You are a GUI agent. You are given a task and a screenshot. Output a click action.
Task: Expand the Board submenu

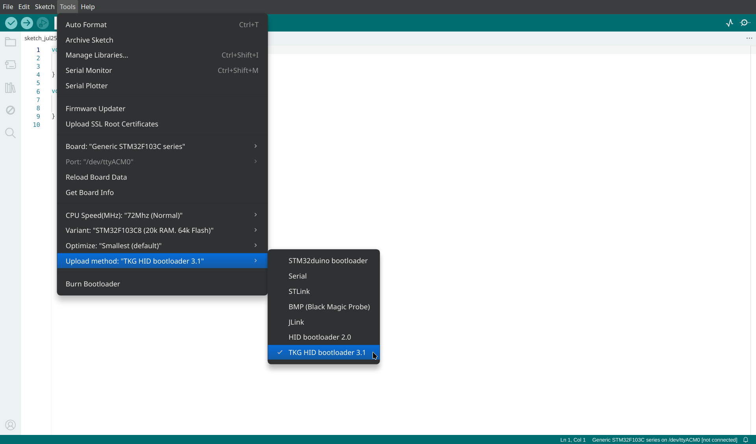pyautogui.click(x=162, y=147)
